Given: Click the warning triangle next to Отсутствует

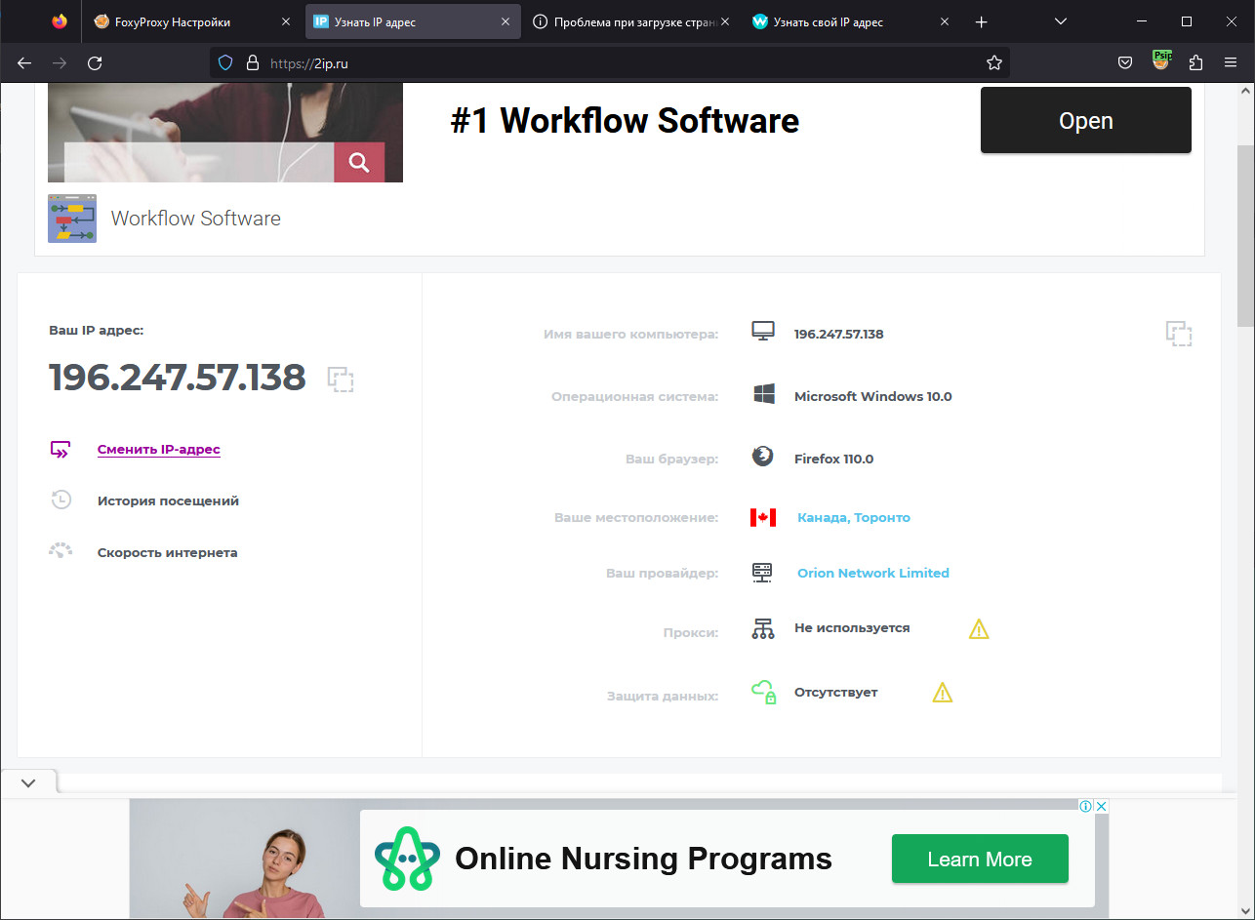Looking at the screenshot, I should [942, 693].
